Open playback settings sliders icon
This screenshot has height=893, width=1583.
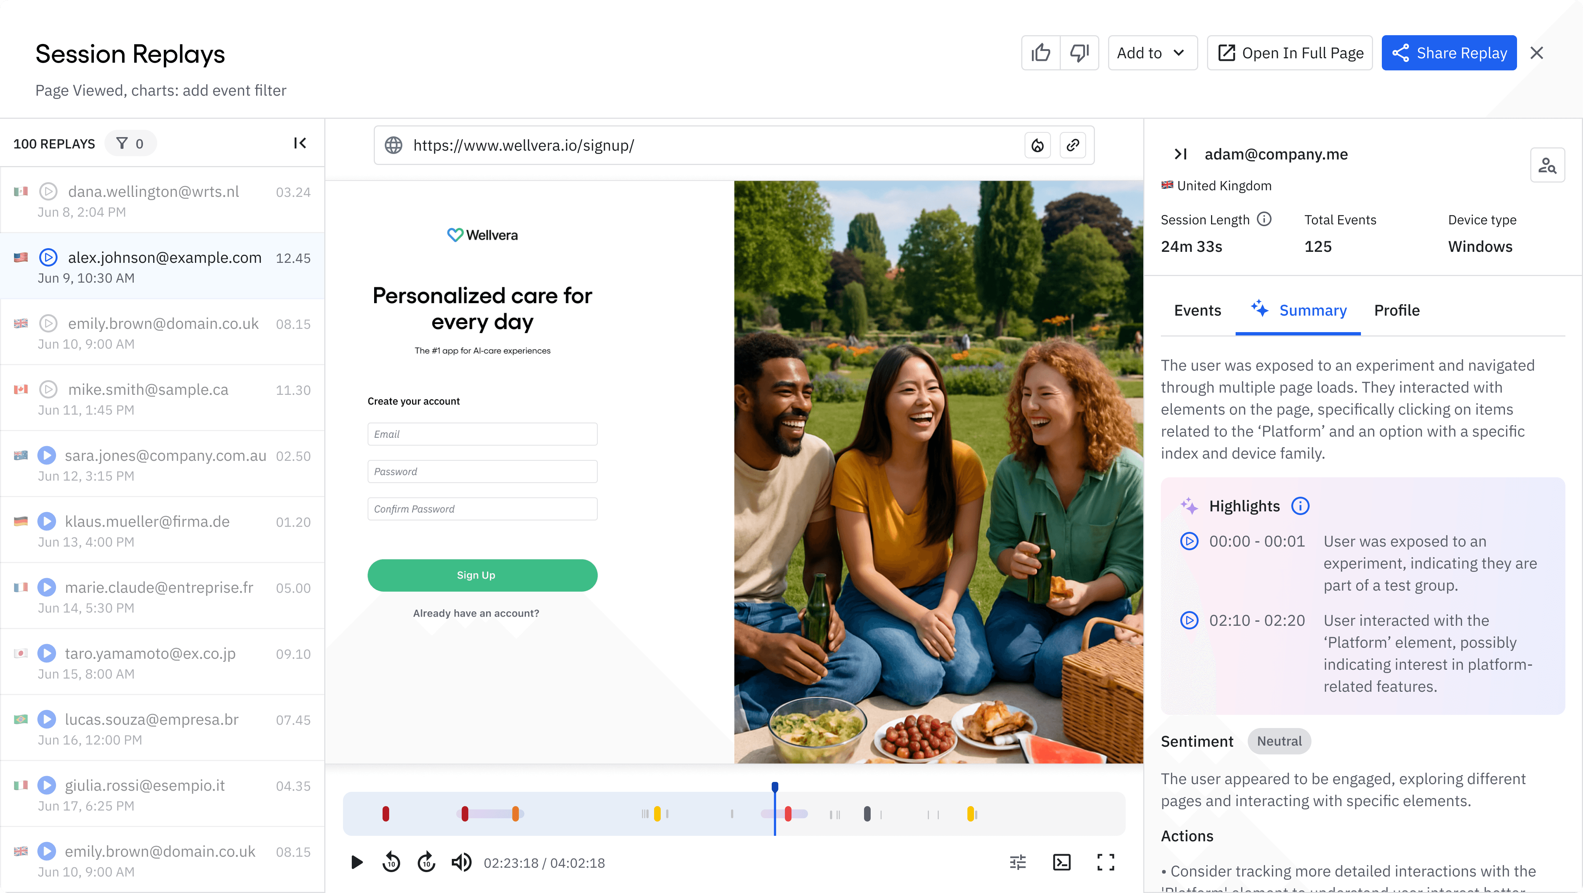pos(1018,862)
